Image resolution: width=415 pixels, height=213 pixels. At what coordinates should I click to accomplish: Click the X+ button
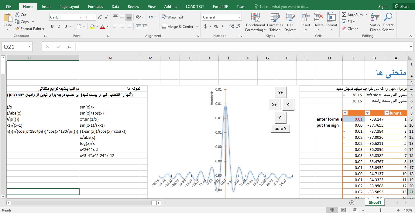point(274,105)
